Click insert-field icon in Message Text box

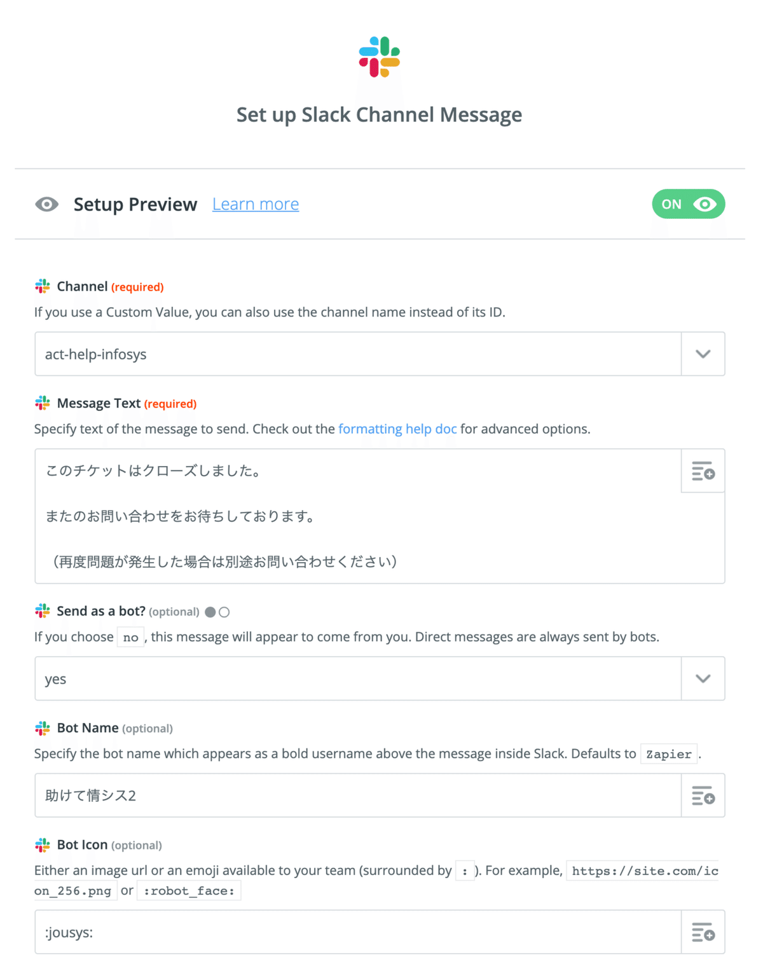click(703, 471)
